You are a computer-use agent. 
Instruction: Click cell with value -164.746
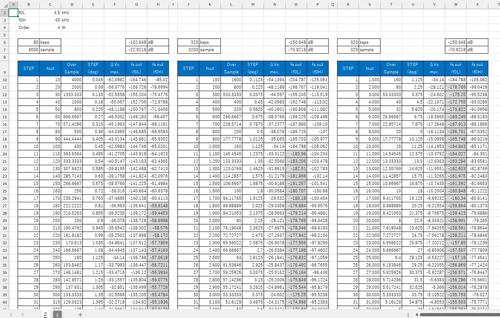tap(137, 79)
